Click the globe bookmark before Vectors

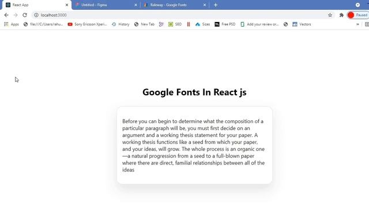coord(286,24)
